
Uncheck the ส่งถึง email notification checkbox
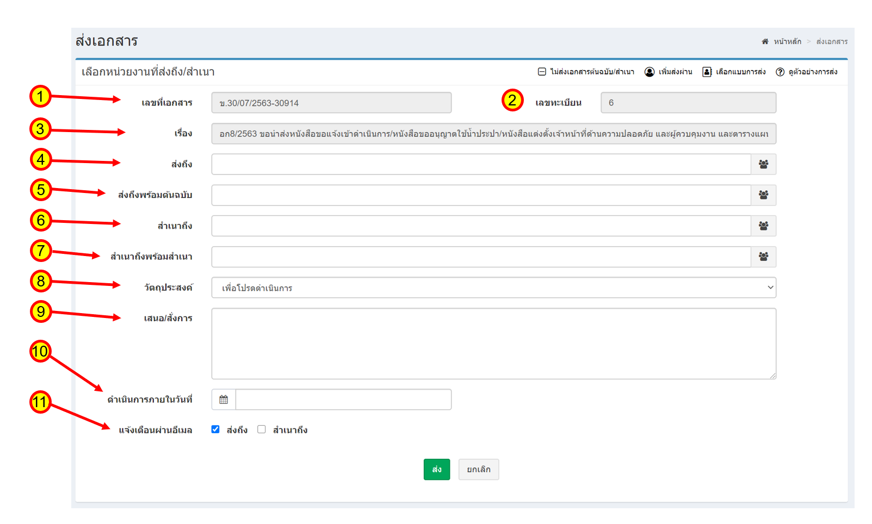tap(215, 429)
